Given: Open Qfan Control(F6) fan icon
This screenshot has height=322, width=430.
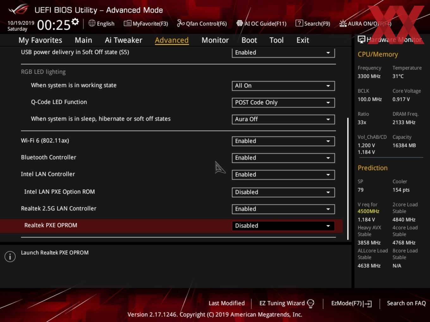Looking at the screenshot, I should coord(181,23).
